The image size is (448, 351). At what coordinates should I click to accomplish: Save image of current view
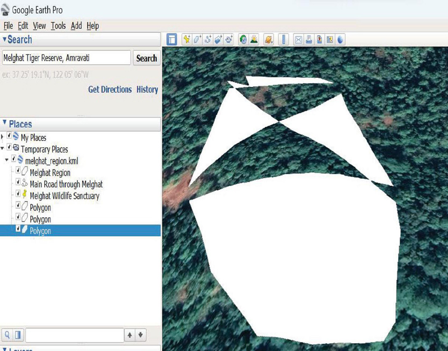tap(319, 39)
